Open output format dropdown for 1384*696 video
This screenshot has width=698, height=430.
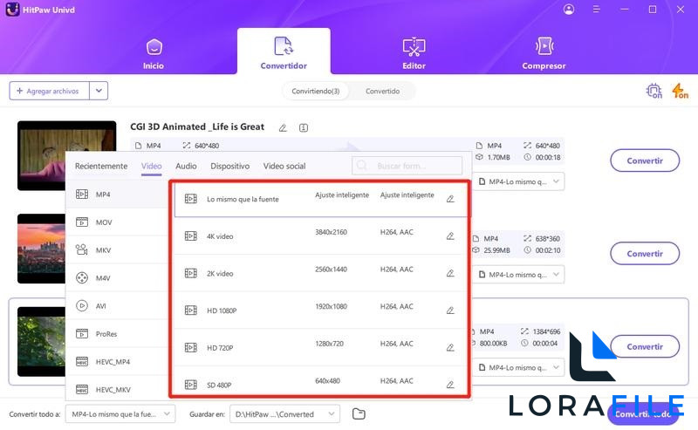pos(518,367)
